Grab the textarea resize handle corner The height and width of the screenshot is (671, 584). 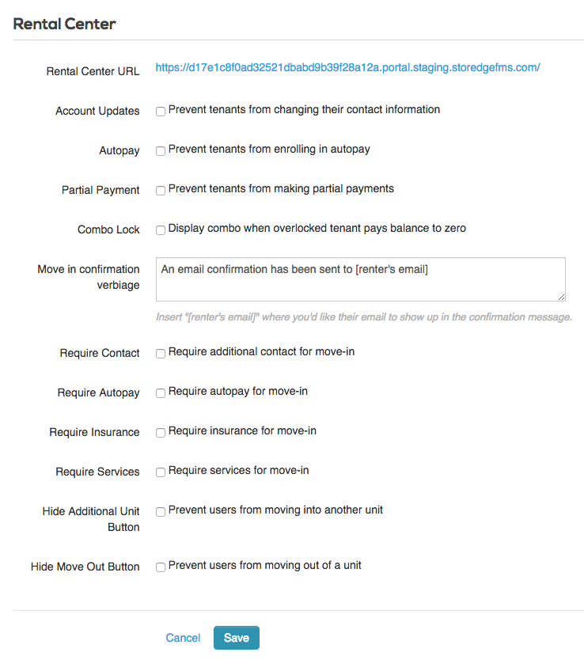point(561,297)
